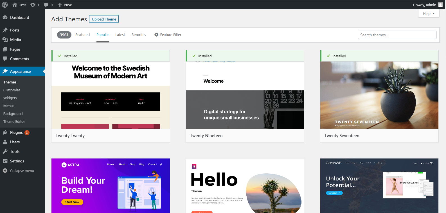Image resolution: width=446 pixels, height=213 pixels.
Task: Open the Dashboard menu label
Action: (x=20, y=17)
